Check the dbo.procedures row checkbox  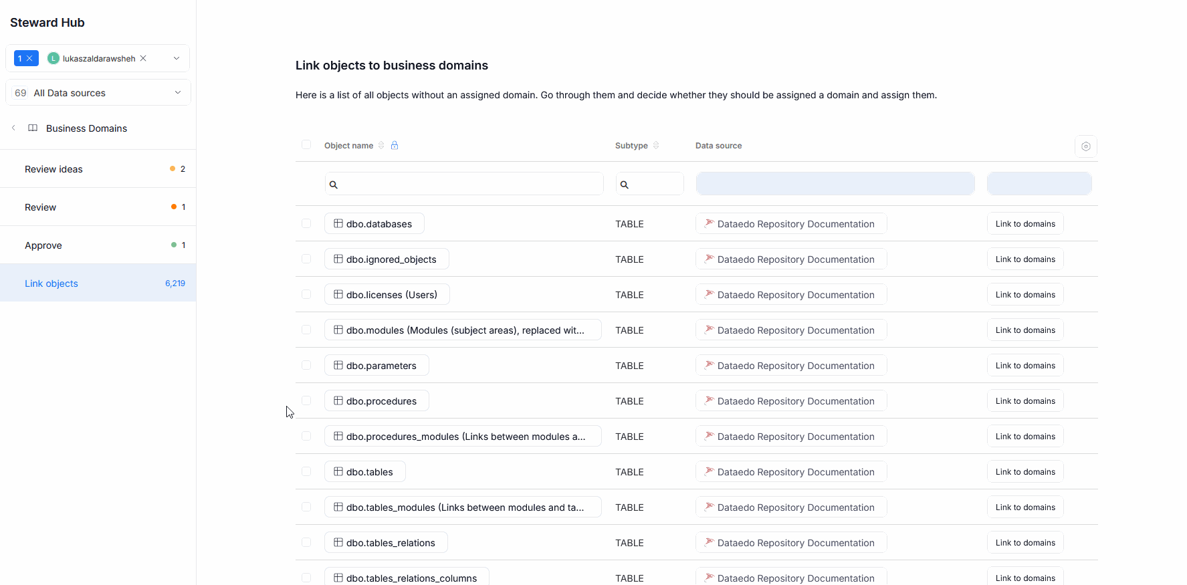pos(306,400)
